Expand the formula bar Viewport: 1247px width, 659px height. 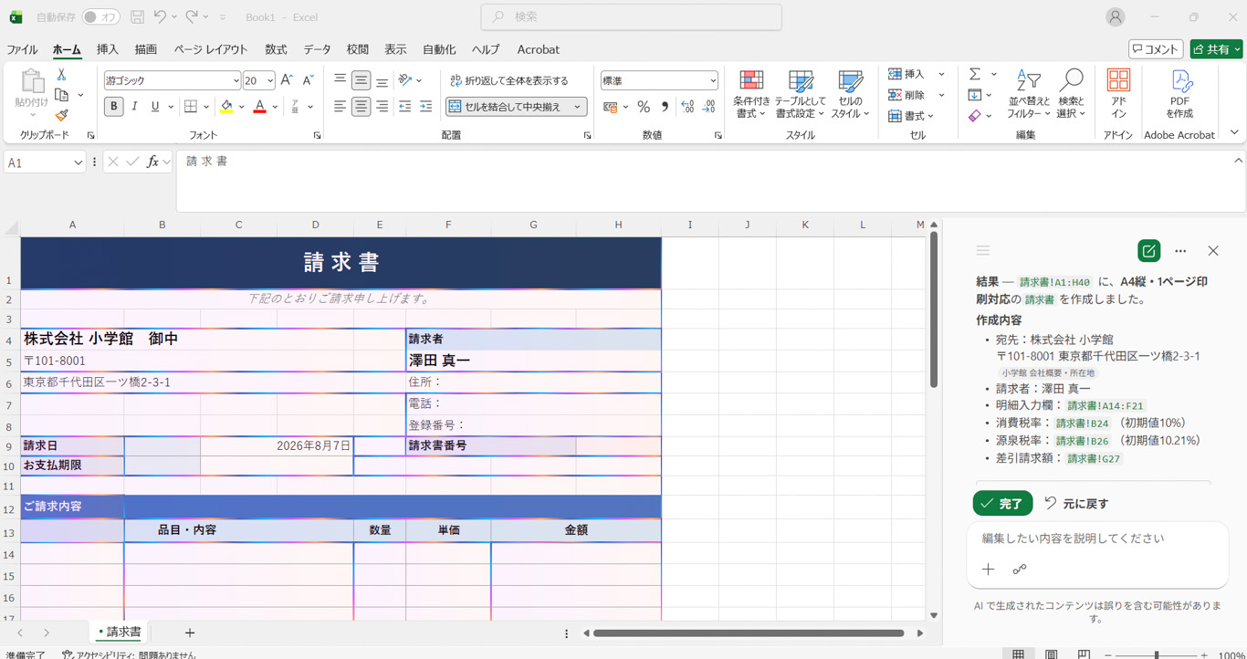point(1238,161)
